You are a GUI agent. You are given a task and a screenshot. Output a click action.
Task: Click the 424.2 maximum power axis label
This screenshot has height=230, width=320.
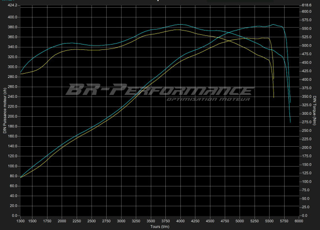pos(12,5)
